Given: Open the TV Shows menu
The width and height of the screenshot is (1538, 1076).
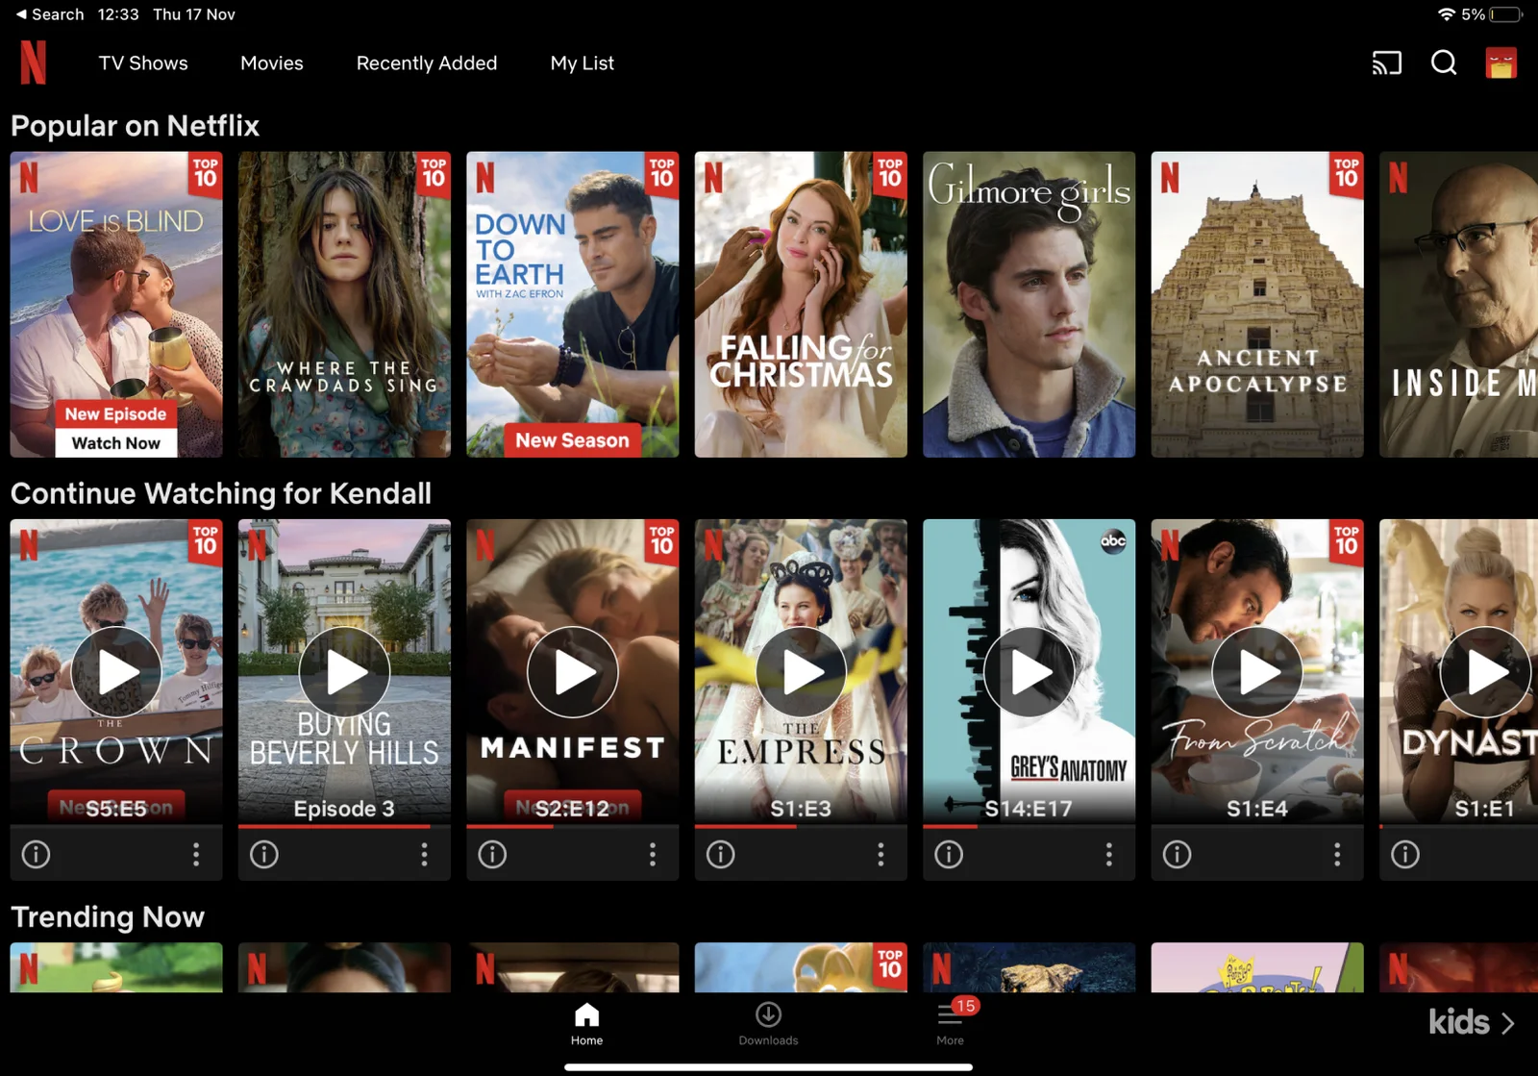Looking at the screenshot, I should coord(143,63).
